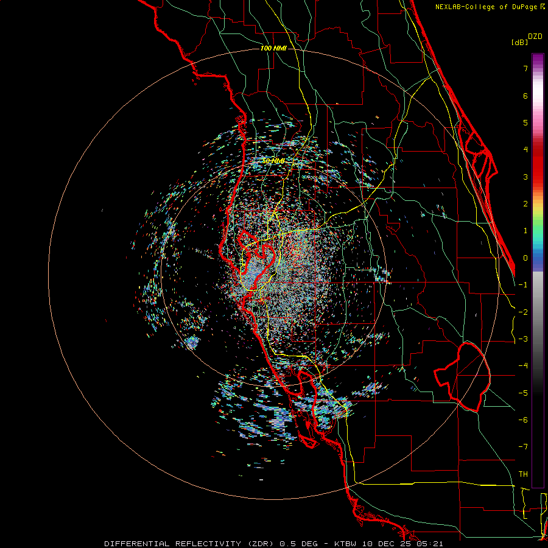The height and width of the screenshot is (548, 548).
Task: Click the 50 NMI range ring label
Action: (x=273, y=161)
